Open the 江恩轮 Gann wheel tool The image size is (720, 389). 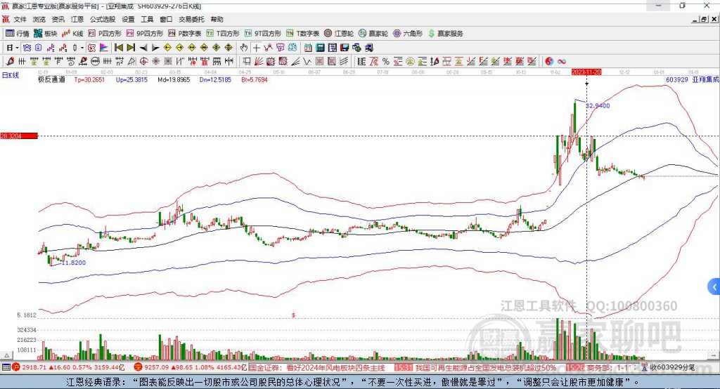tap(339, 34)
